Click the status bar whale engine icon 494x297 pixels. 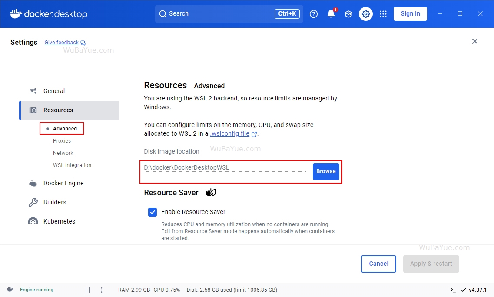click(x=10, y=289)
